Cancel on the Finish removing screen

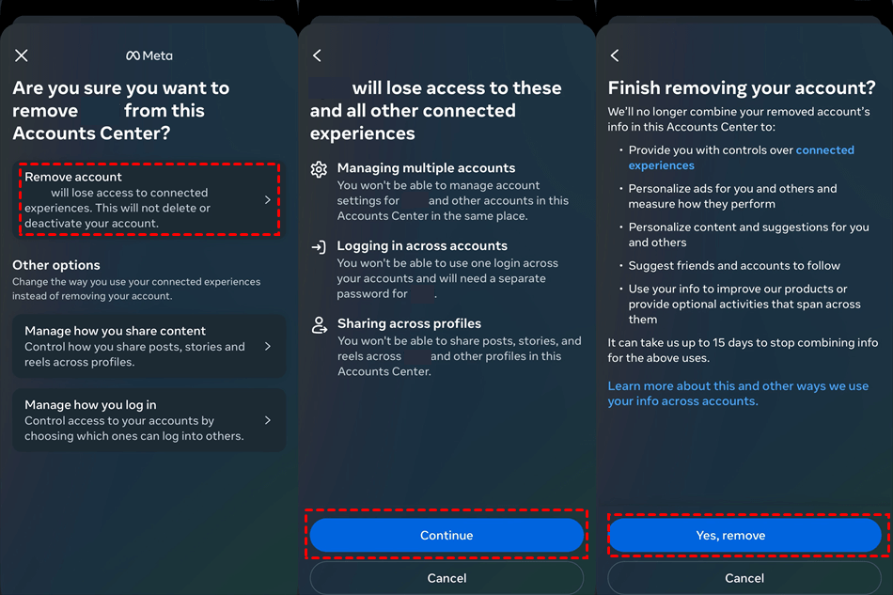744,578
